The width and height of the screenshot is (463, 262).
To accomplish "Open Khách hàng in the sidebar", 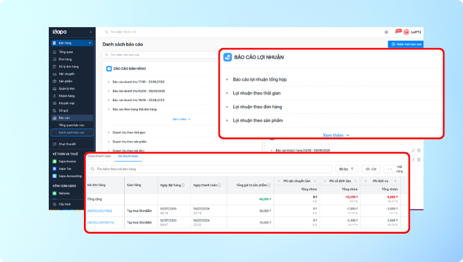I will point(67,96).
